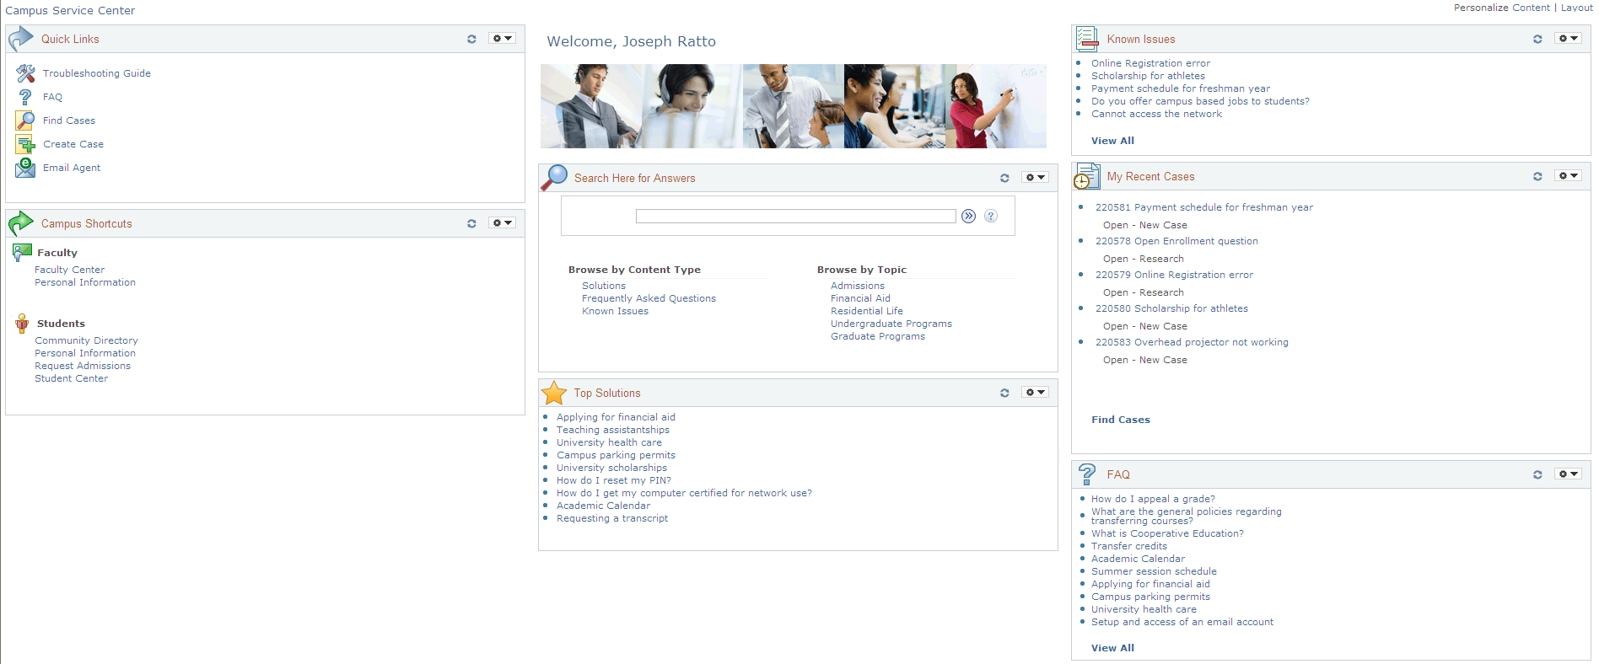Image resolution: width=1599 pixels, height=664 pixels.
Task: Open How do I appeal a grade FAQ
Action: pyautogui.click(x=1153, y=499)
